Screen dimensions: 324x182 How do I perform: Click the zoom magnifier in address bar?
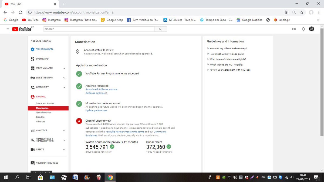(x=294, y=12)
